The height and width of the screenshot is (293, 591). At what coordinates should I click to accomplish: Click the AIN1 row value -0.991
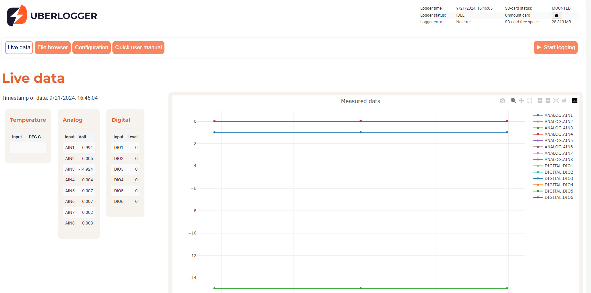[87, 148]
